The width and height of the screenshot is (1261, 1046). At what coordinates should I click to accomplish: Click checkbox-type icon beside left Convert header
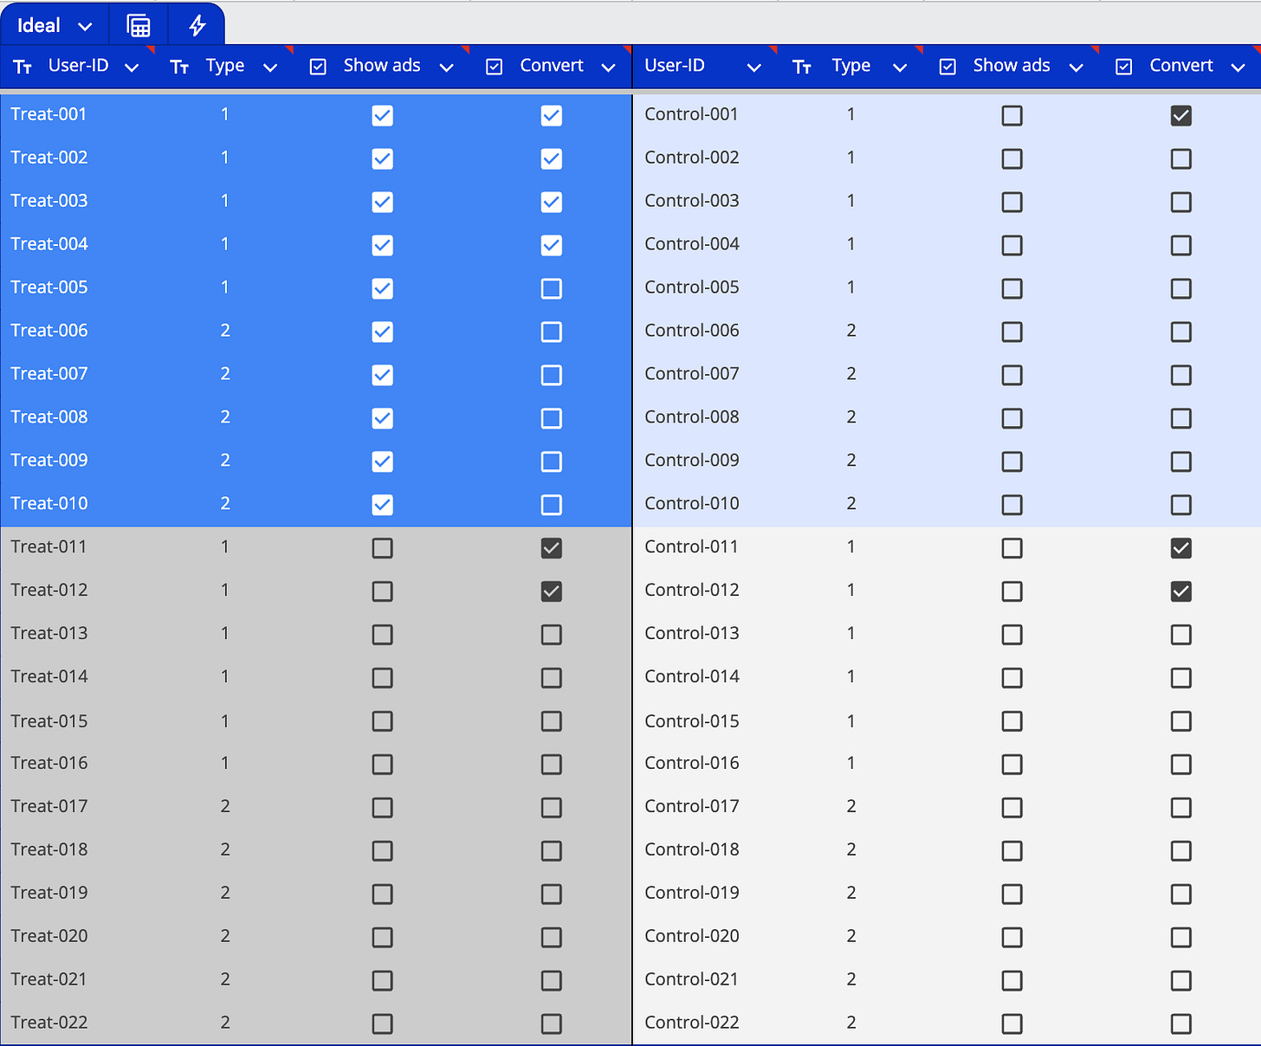click(x=495, y=67)
